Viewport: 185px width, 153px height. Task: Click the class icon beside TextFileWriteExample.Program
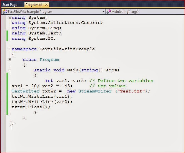tap(5, 12)
